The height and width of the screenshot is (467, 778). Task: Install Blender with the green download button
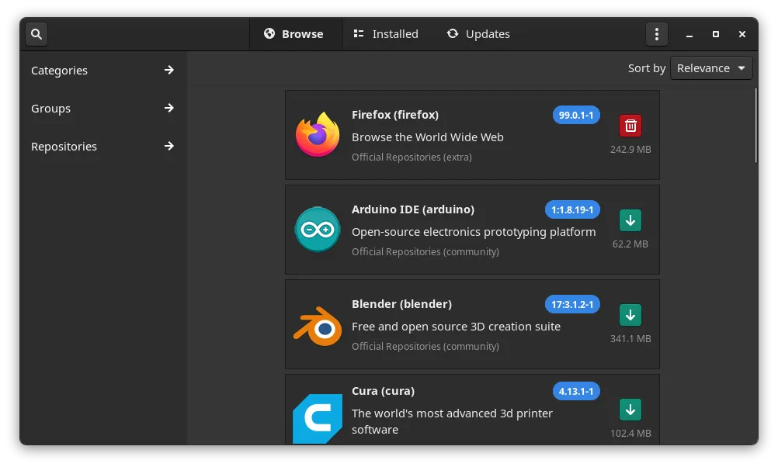[x=630, y=315]
